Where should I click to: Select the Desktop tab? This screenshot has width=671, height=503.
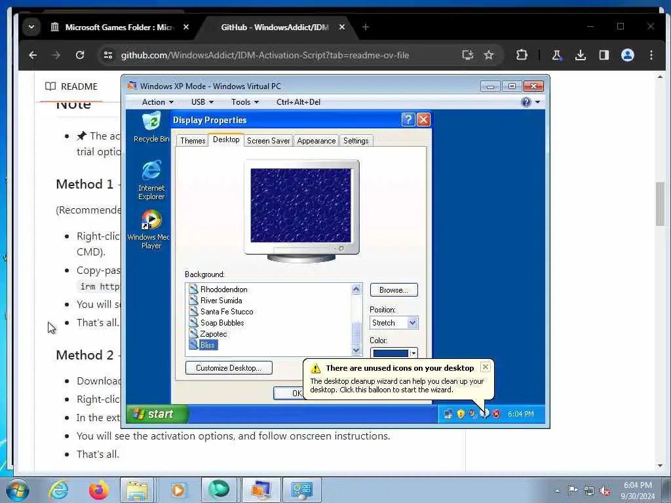pyautogui.click(x=226, y=140)
